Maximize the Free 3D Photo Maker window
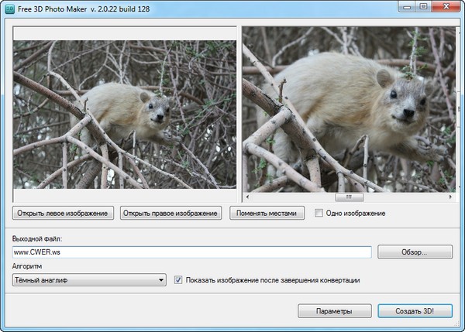This screenshot has height=332, width=465. click(x=423, y=6)
